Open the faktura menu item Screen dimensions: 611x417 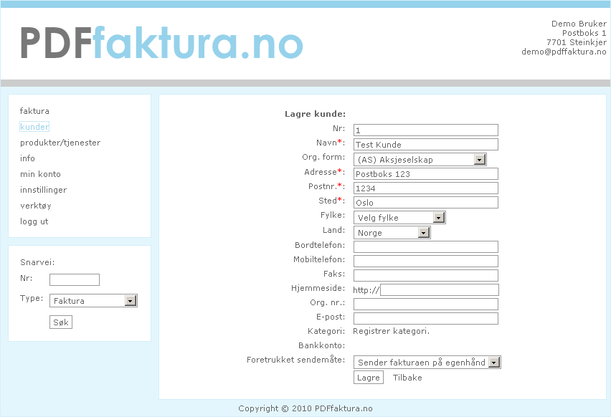click(x=34, y=111)
